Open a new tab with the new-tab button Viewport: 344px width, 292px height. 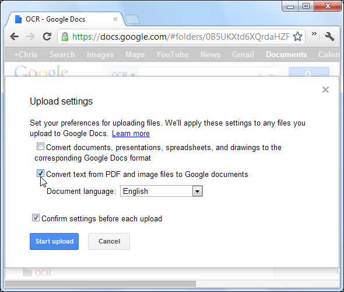(x=132, y=19)
